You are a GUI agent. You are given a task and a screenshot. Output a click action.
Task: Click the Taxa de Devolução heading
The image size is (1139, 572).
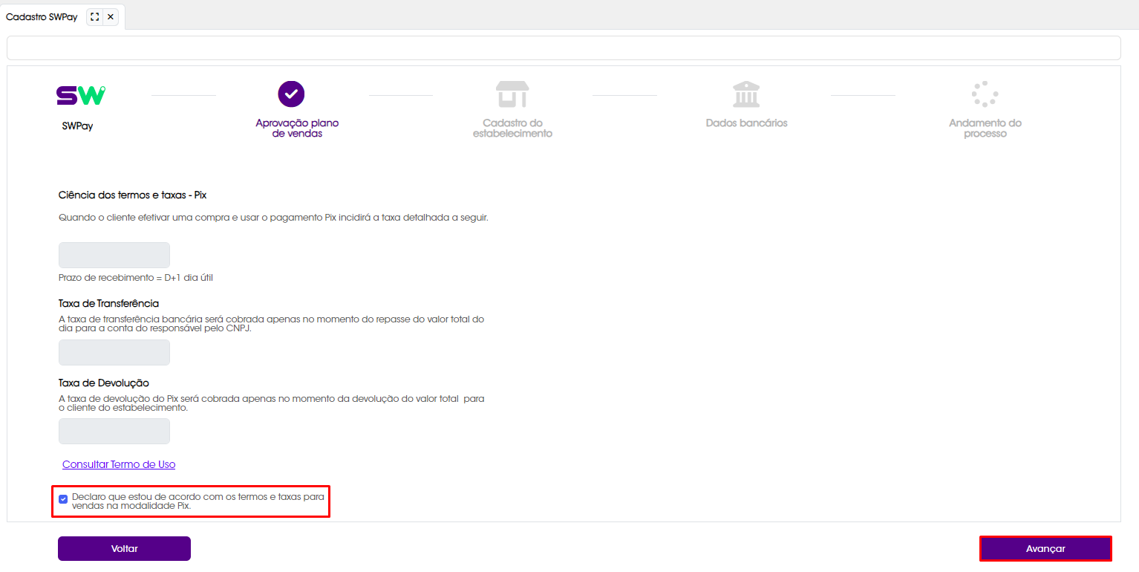click(104, 383)
